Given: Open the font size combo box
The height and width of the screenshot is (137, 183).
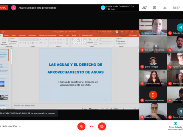Looking at the screenshot, I should (x=37, y=40).
